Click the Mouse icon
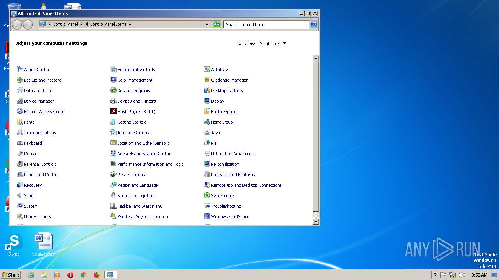Screen dimensions: 499x280 [20, 154]
